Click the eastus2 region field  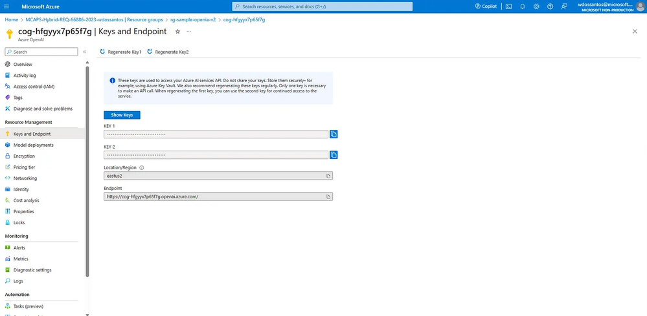[x=218, y=176]
